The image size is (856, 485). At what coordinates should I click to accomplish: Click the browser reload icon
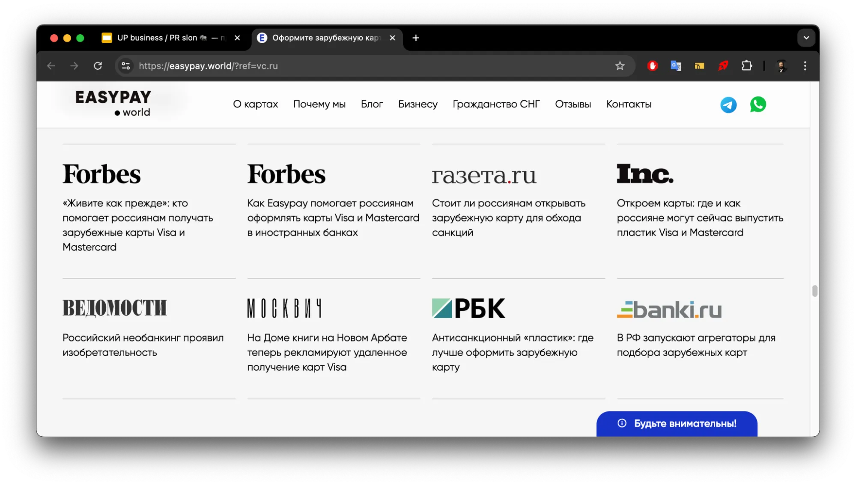(98, 66)
